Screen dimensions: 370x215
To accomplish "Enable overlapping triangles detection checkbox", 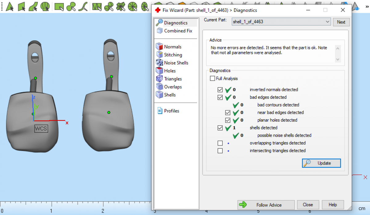I will click(220, 143).
